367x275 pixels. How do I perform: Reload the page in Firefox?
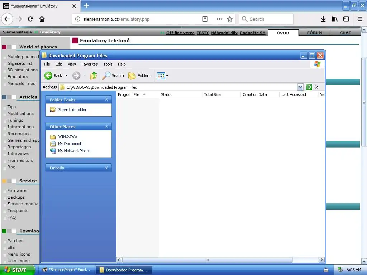(31, 19)
